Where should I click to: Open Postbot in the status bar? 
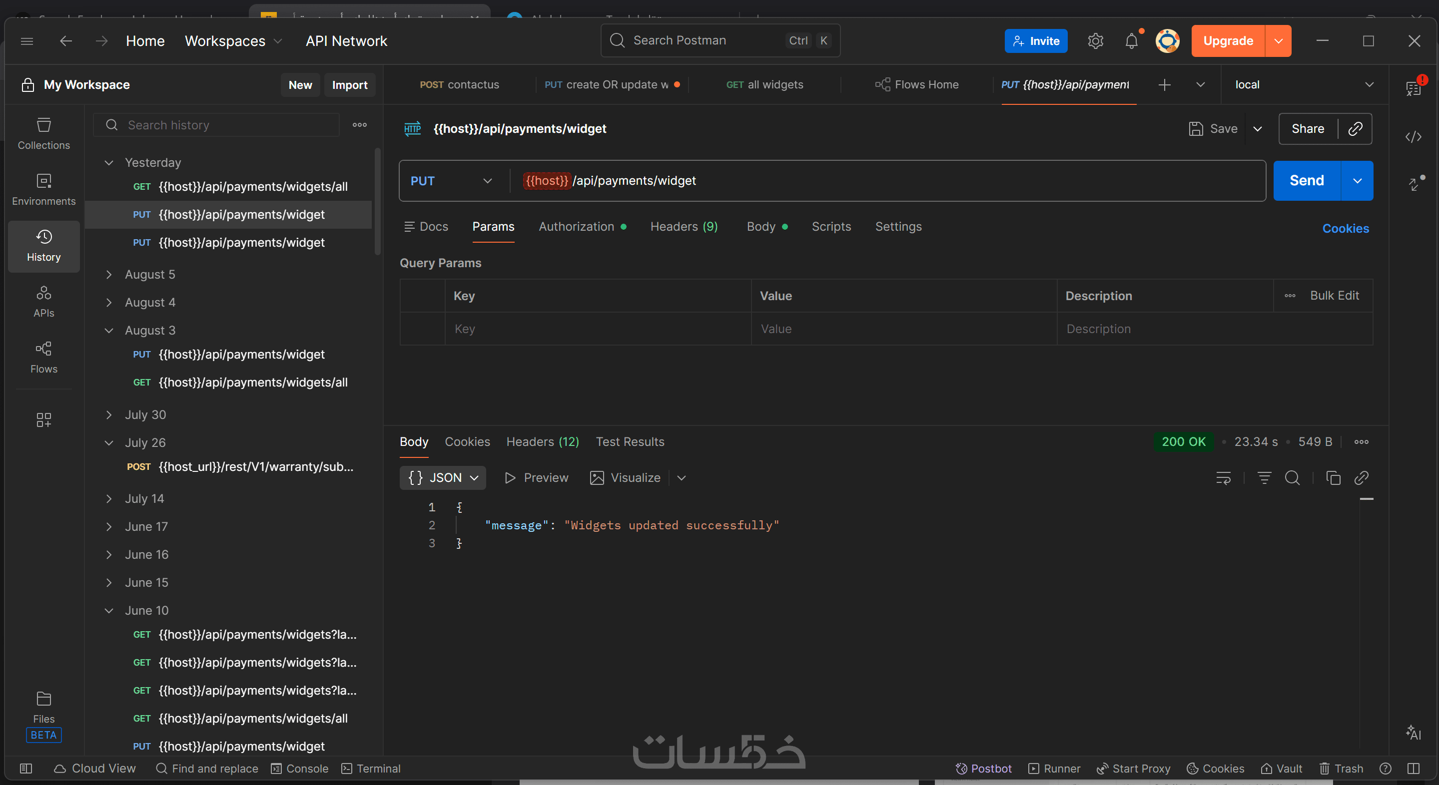click(x=984, y=769)
